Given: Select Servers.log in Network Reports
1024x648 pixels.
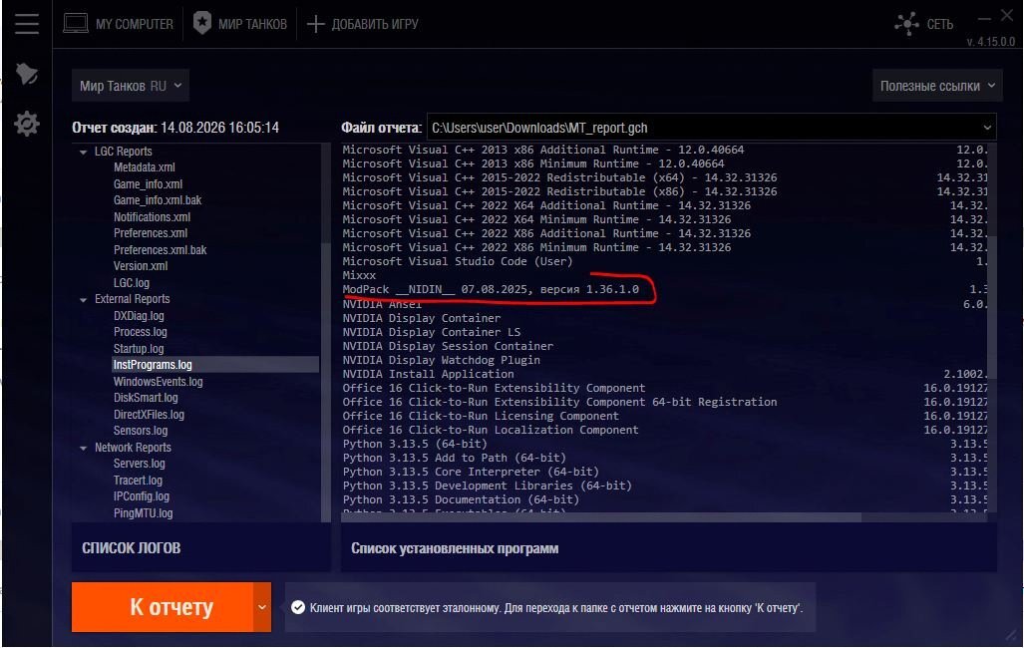Looking at the screenshot, I should click(x=140, y=464).
